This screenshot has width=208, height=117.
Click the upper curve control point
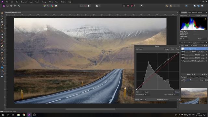click(168, 60)
